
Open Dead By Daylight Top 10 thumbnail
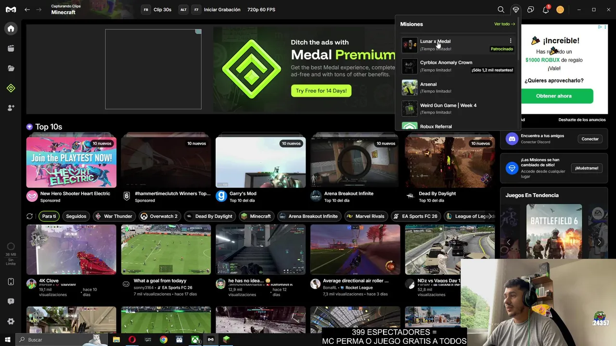click(x=449, y=162)
